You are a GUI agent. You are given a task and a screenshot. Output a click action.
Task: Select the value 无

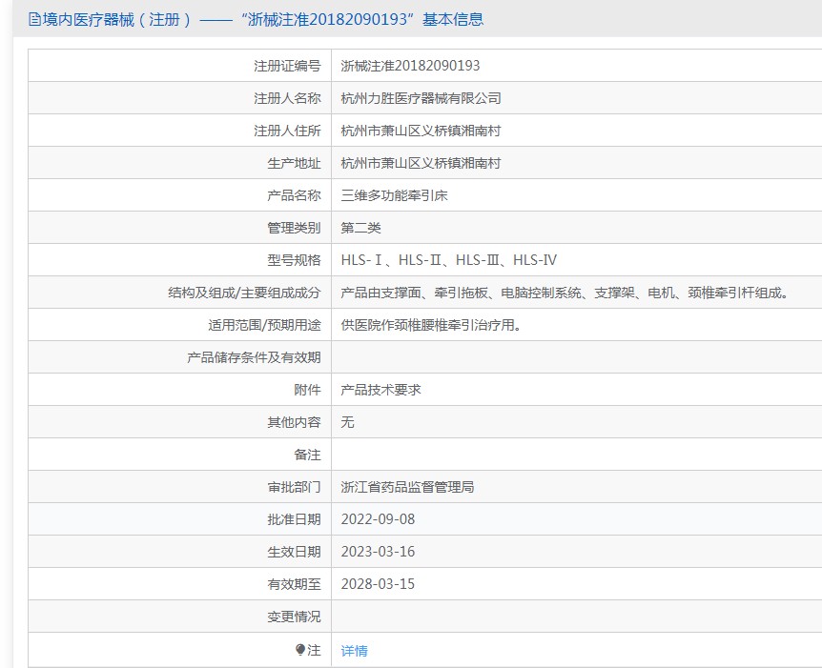point(347,422)
